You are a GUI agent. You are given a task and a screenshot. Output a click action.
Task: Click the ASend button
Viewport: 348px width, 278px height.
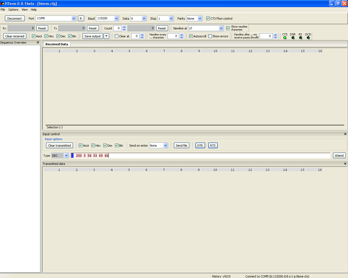[x=339, y=156]
